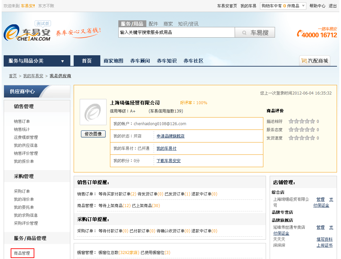Focus the keyword search input field
The height and width of the screenshot is (259, 341).
pos(177,32)
